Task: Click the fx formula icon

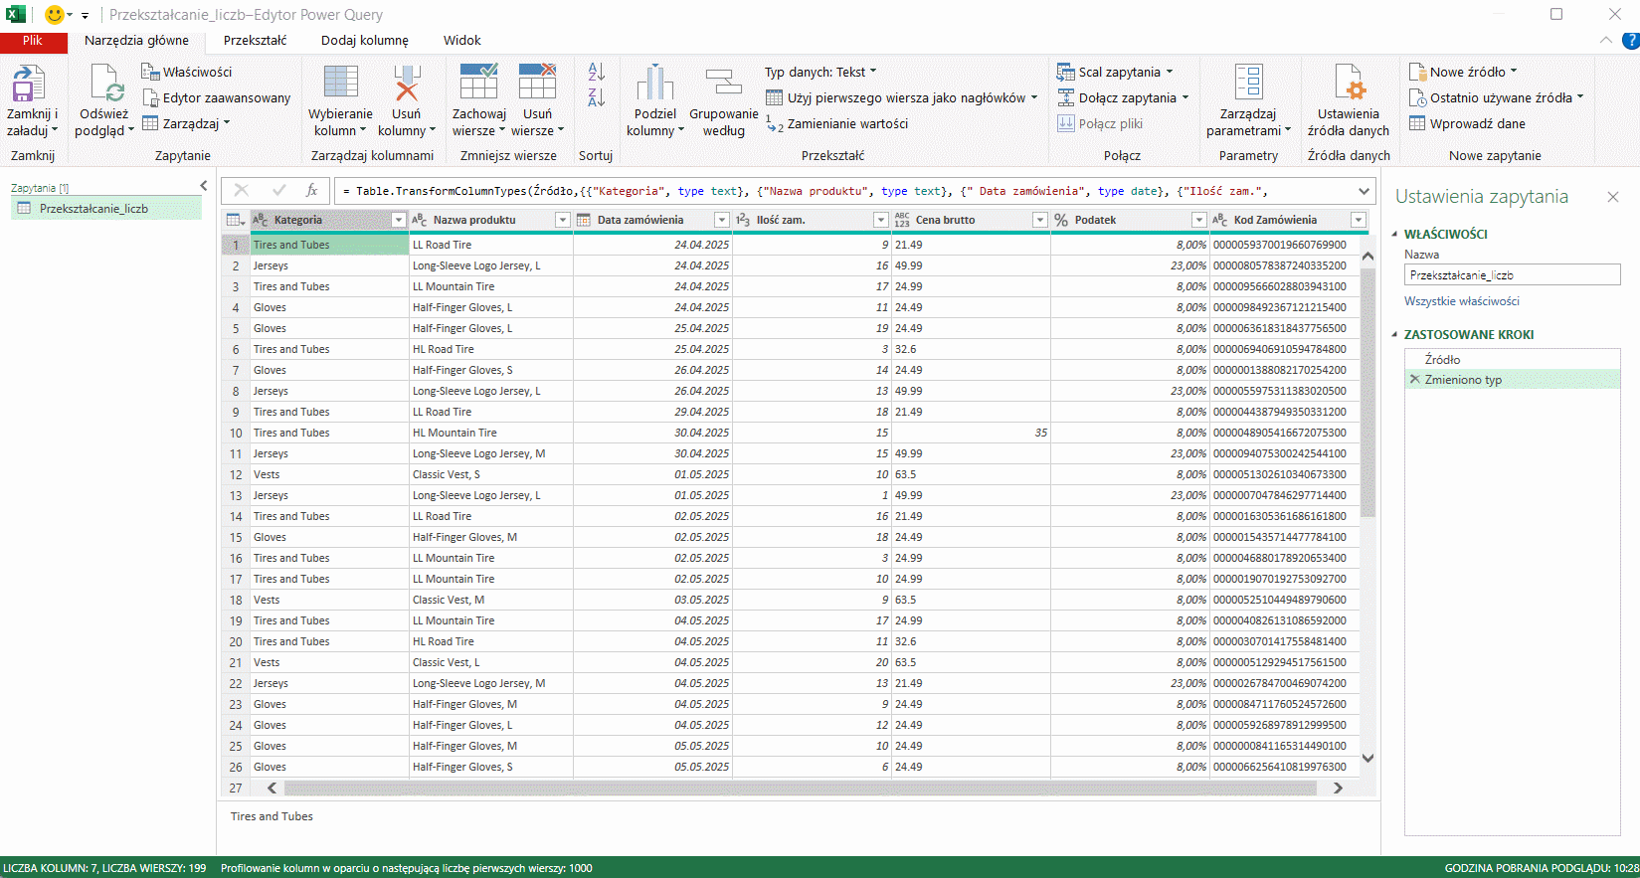Action: tap(311, 190)
